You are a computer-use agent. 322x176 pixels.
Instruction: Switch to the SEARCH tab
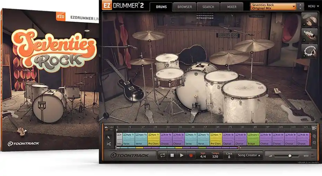click(x=208, y=7)
